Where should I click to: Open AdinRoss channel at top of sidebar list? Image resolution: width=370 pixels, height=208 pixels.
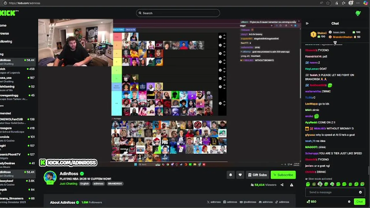coord(18,62)
